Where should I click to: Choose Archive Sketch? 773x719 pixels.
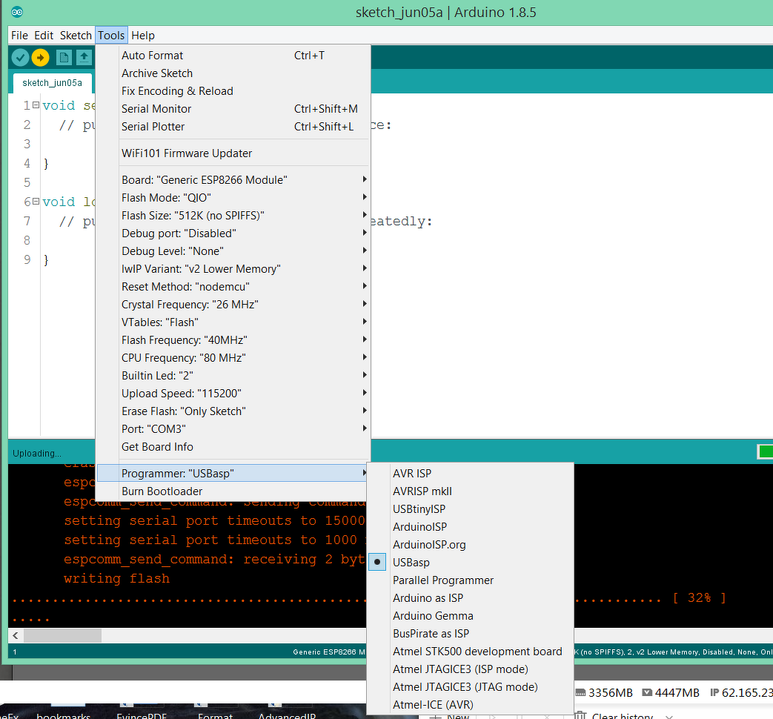(x=233, y=73)
